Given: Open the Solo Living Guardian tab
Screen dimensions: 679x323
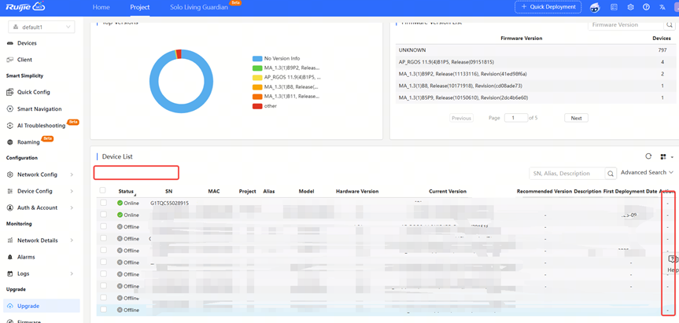Looking at the screenshot, I should [x=199, y=7].
